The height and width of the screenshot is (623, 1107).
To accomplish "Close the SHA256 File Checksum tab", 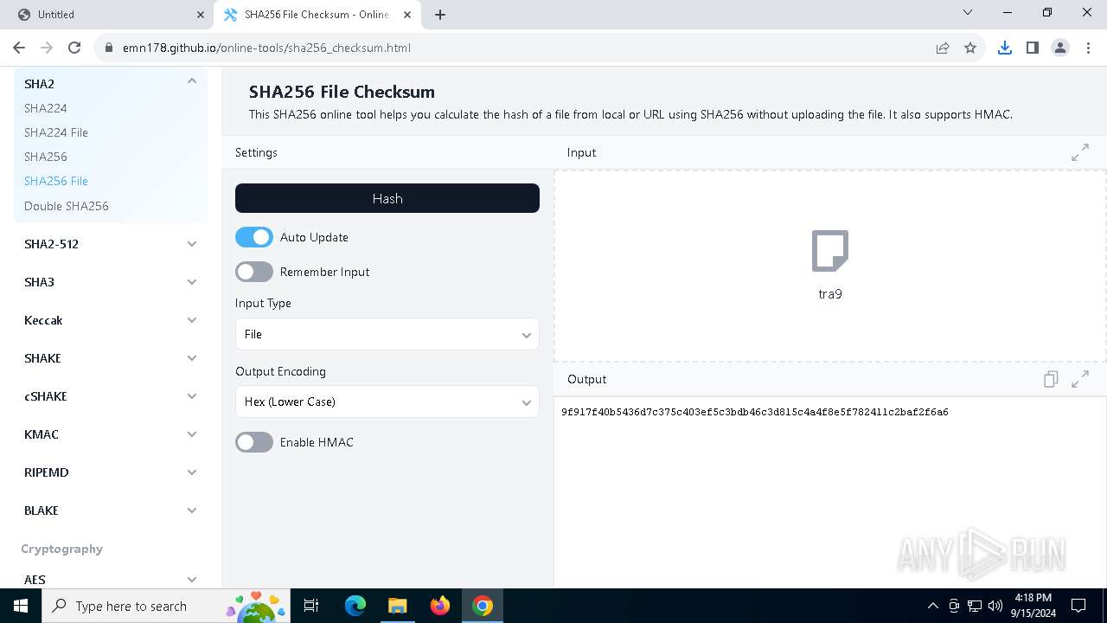I will pos(409,15).
